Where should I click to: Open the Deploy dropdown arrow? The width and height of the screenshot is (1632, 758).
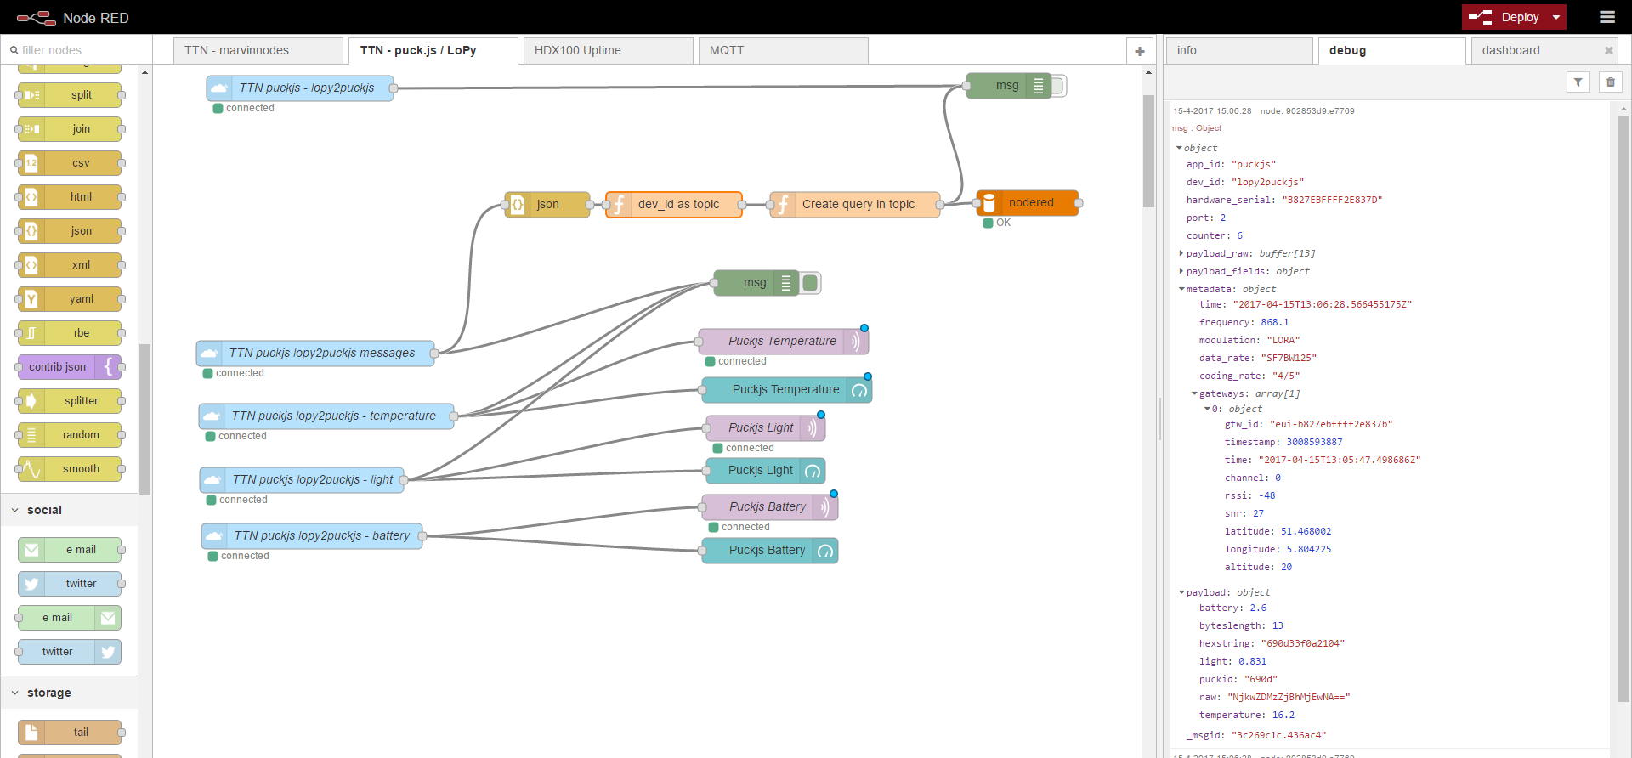pyautogui.click(x=1556, y=17)
